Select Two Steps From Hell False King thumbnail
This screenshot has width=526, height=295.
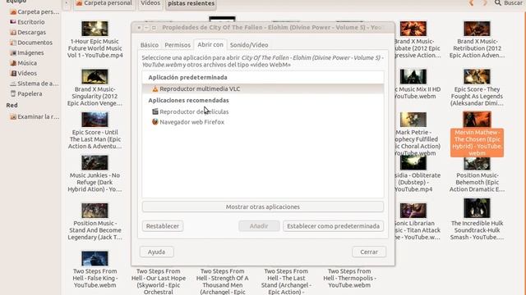coord(95,259)
